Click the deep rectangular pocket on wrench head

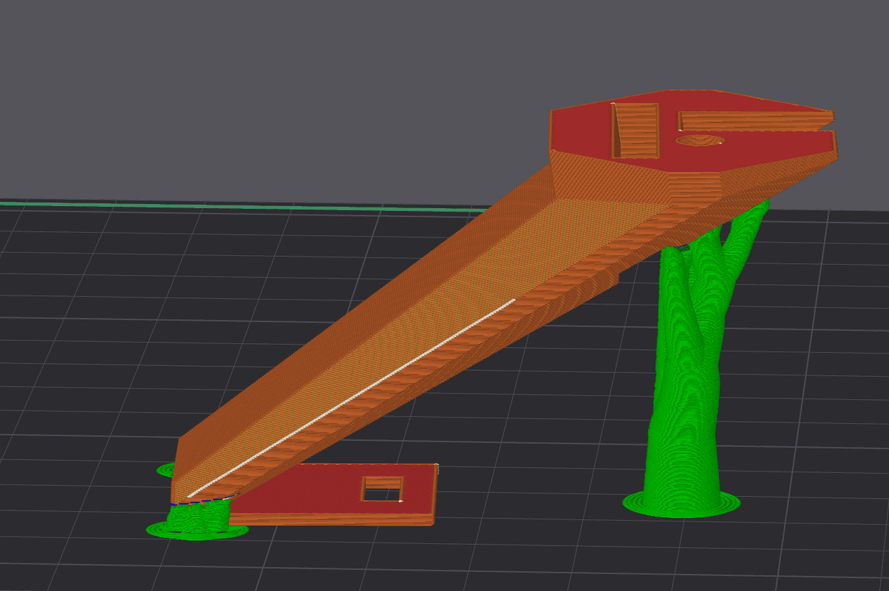635,130
